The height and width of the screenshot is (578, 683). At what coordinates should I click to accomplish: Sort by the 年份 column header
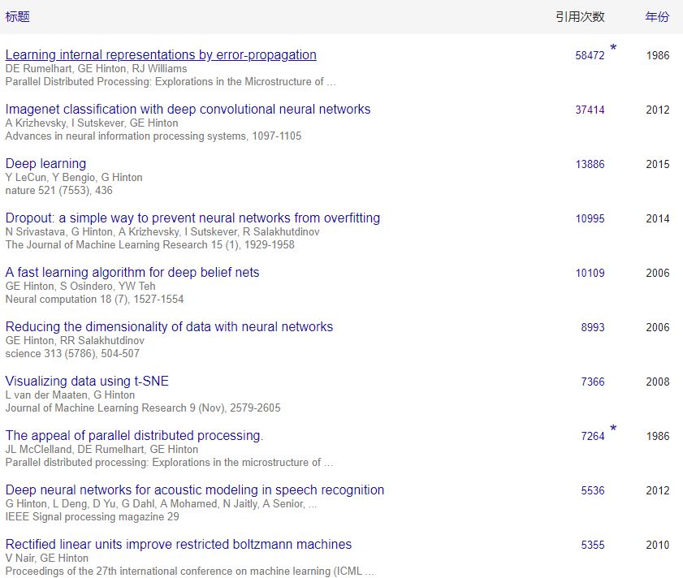pos(657,17)
